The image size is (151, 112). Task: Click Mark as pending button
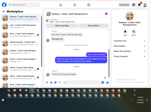[62, 26]
